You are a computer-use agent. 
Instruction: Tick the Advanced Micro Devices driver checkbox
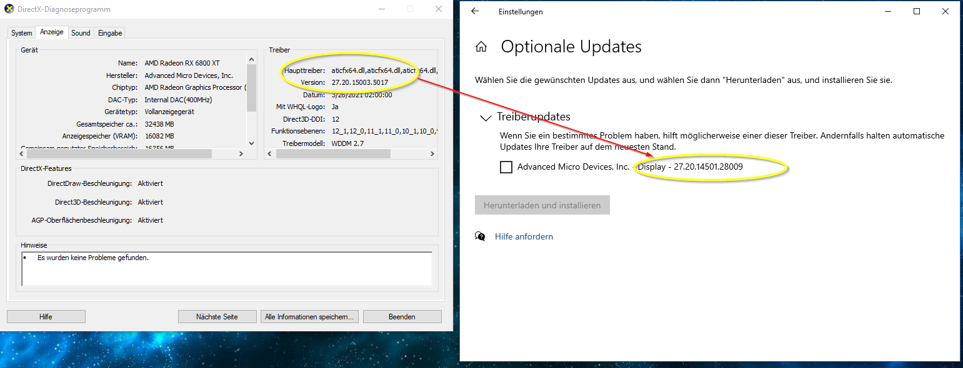click(x=506, y=167)
